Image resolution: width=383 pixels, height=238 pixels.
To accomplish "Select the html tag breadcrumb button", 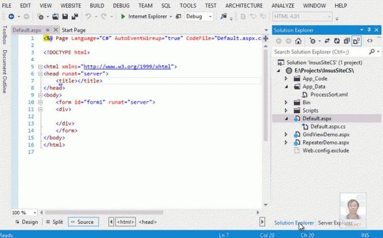I will (125, 222).
